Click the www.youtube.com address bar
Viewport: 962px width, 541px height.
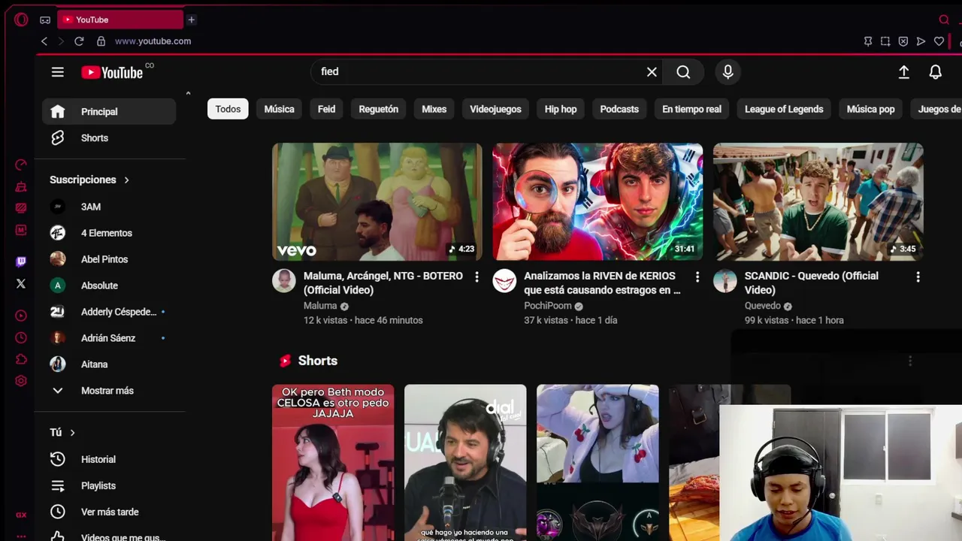(x=153, y=41)
